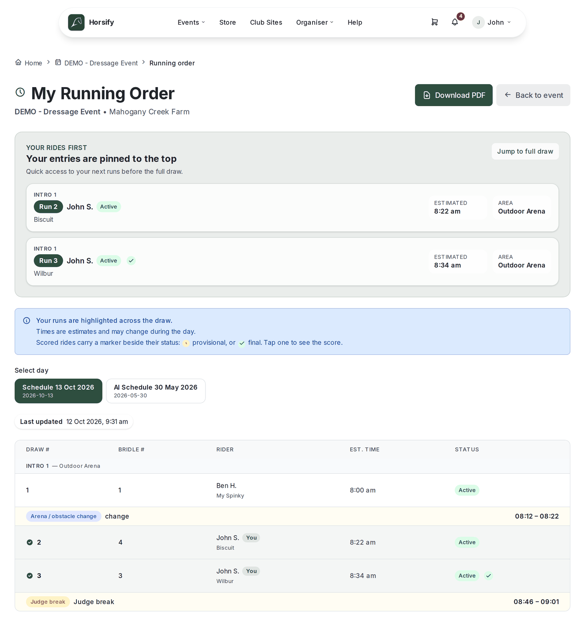This screenshot has height=637, width=585.
Task: Click Jump to full draw button
Action: 525,151
